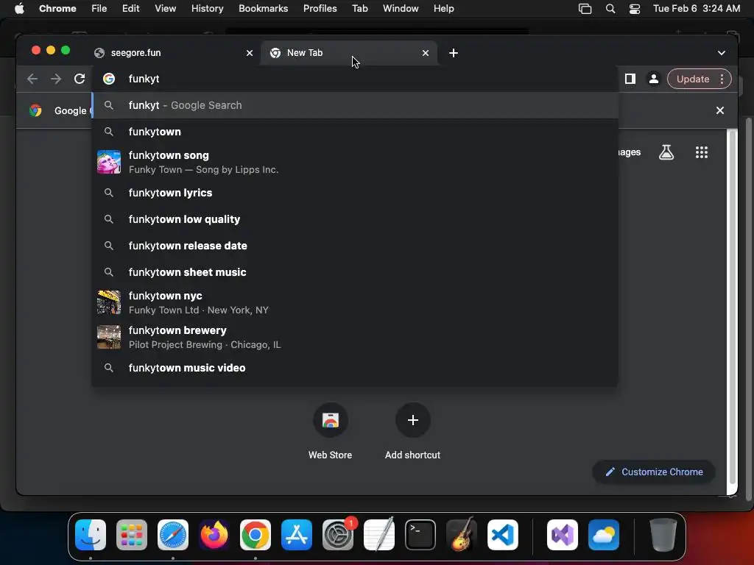Image resolution: width=754 pixels, height=565 pixels.
Task: Open the Google apps grid
Action: click(x=702, y=152)
